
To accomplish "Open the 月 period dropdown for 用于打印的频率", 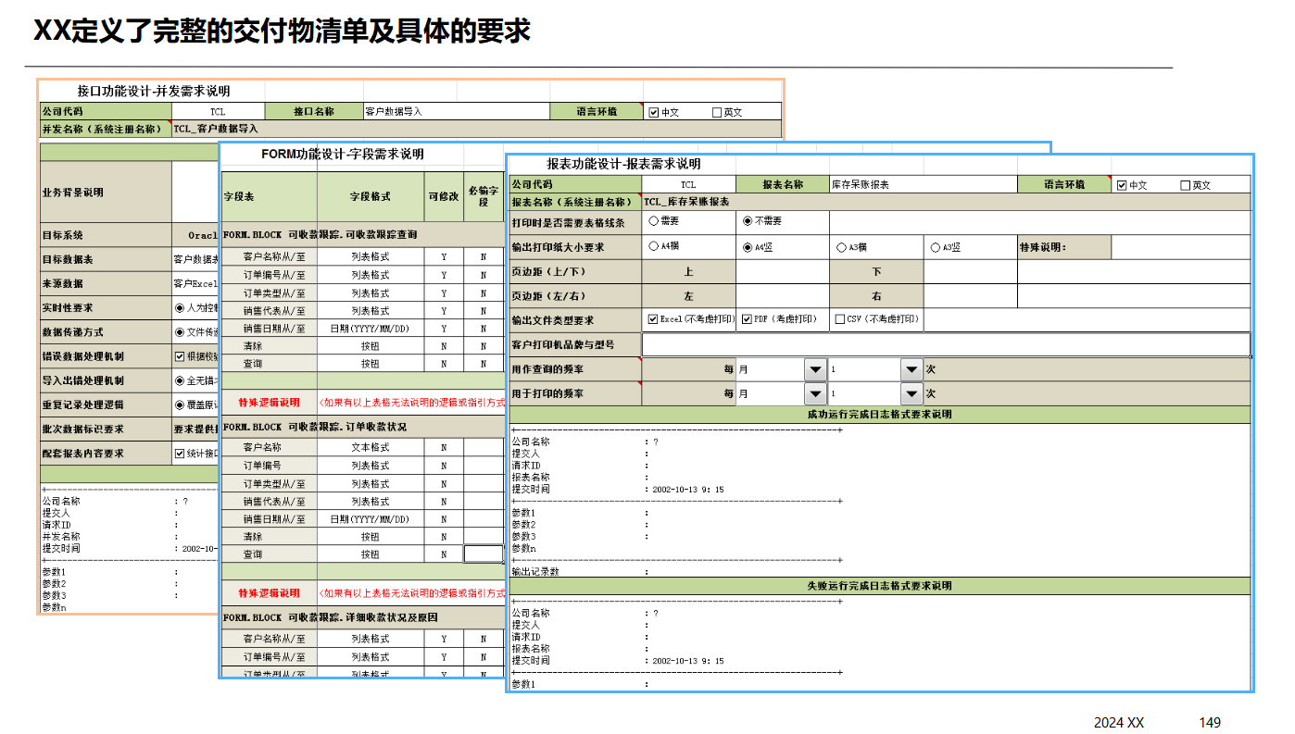I will pos(815,393).
